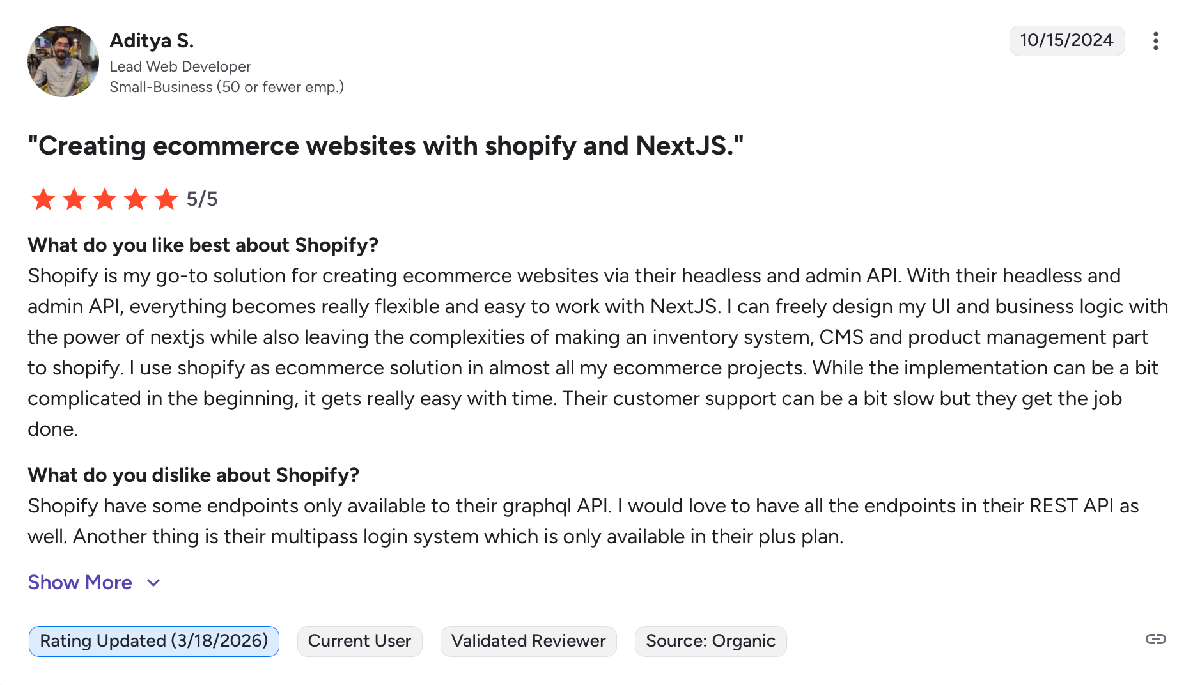This screenshot has width=1193, height=685.
Task: Click the fifth rating star
Action: [x=166, y=199]
